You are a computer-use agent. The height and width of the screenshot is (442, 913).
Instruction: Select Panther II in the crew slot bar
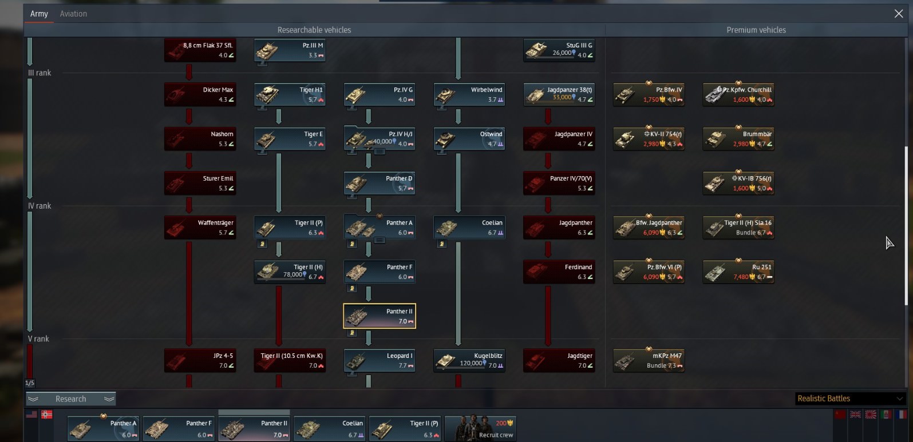(x=254, y=429)
